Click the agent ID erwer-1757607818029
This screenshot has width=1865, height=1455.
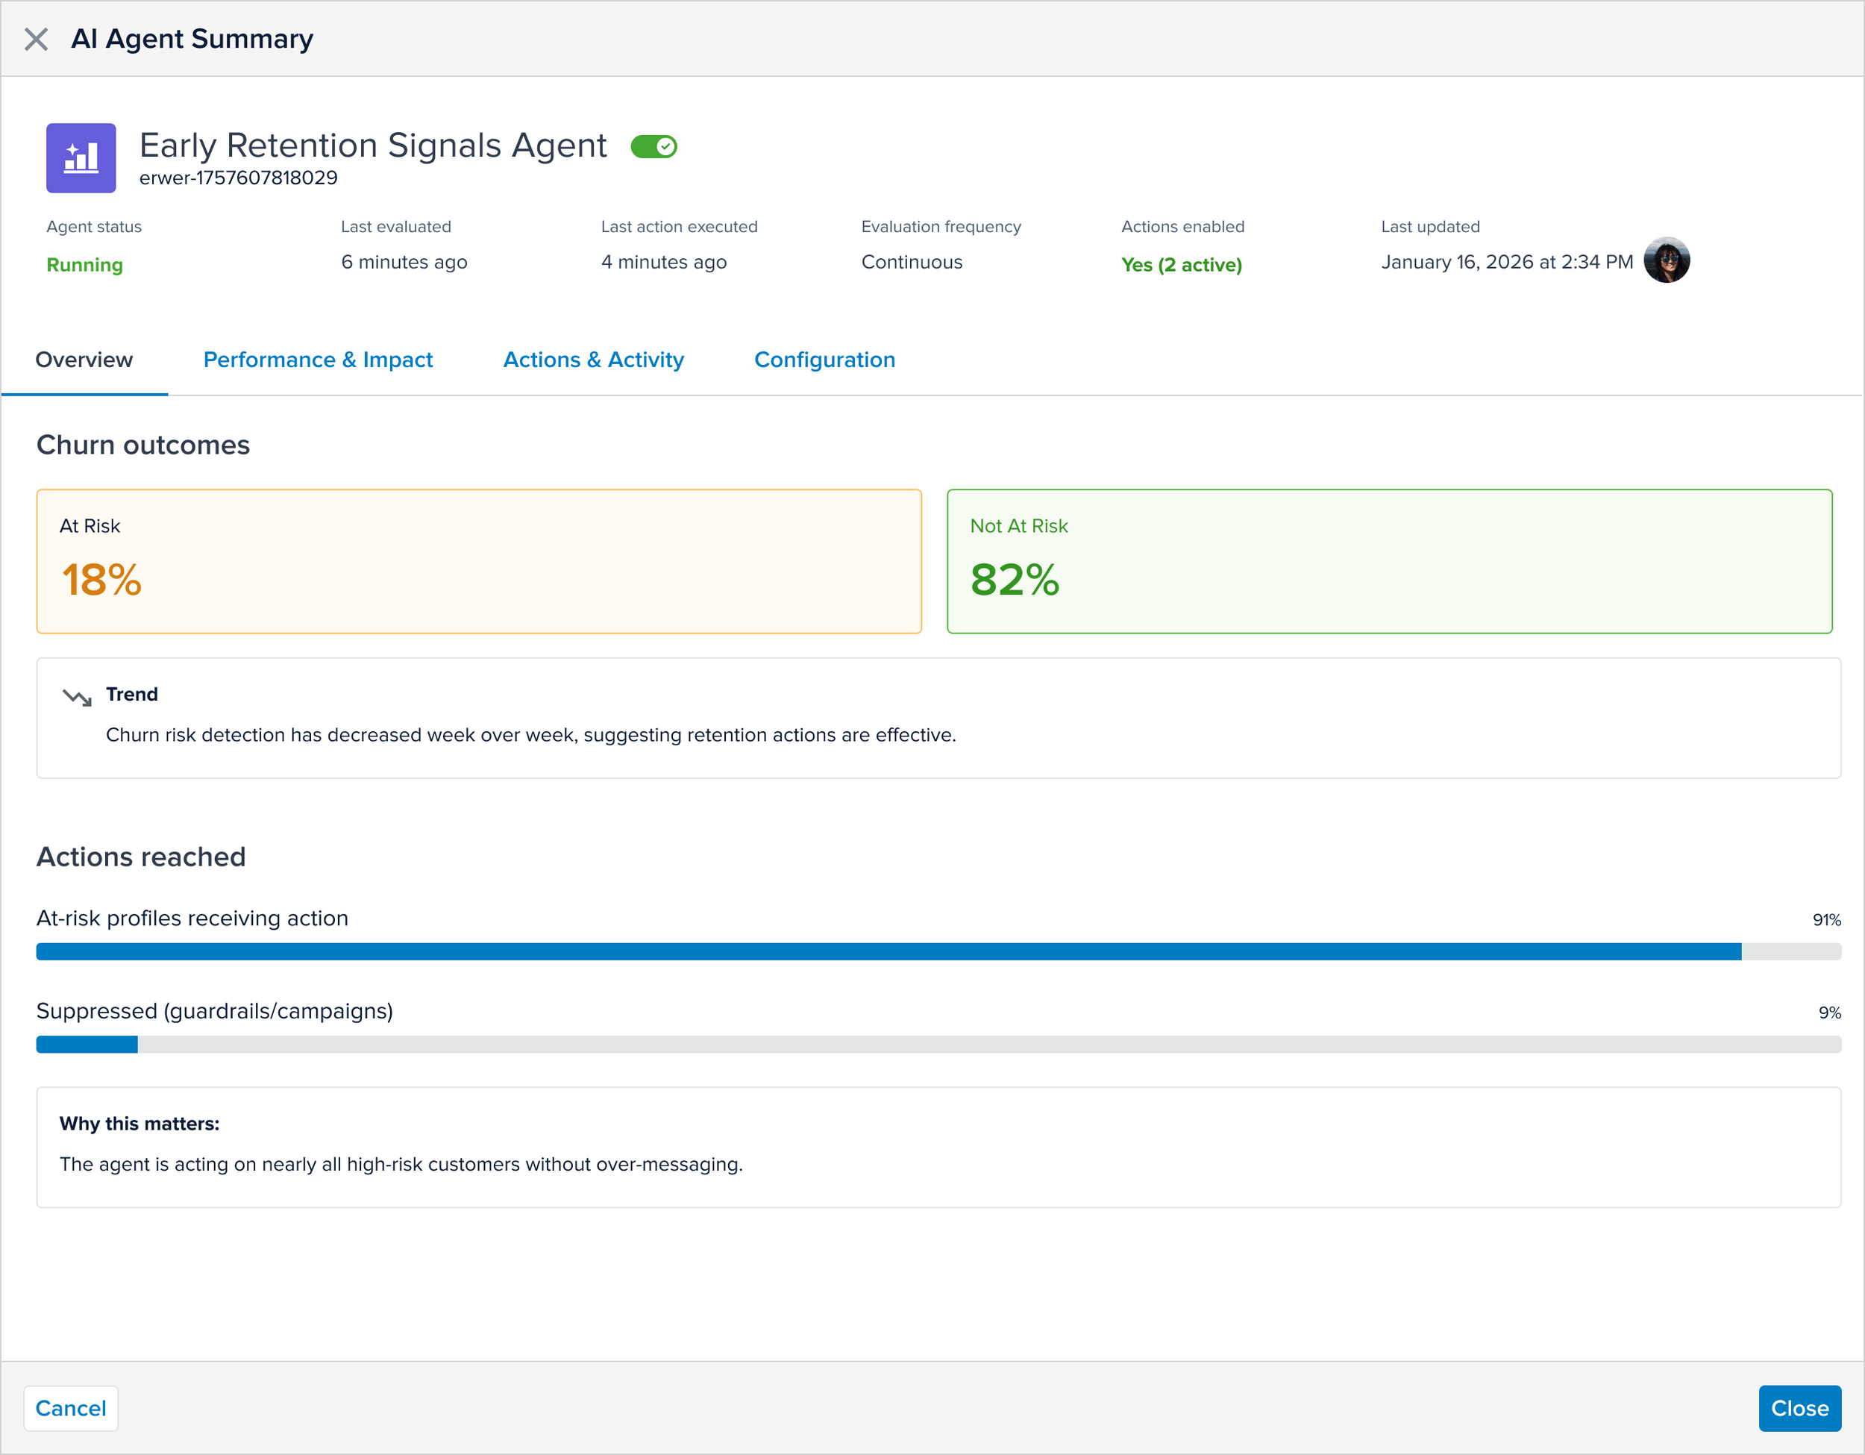[238, 178]
